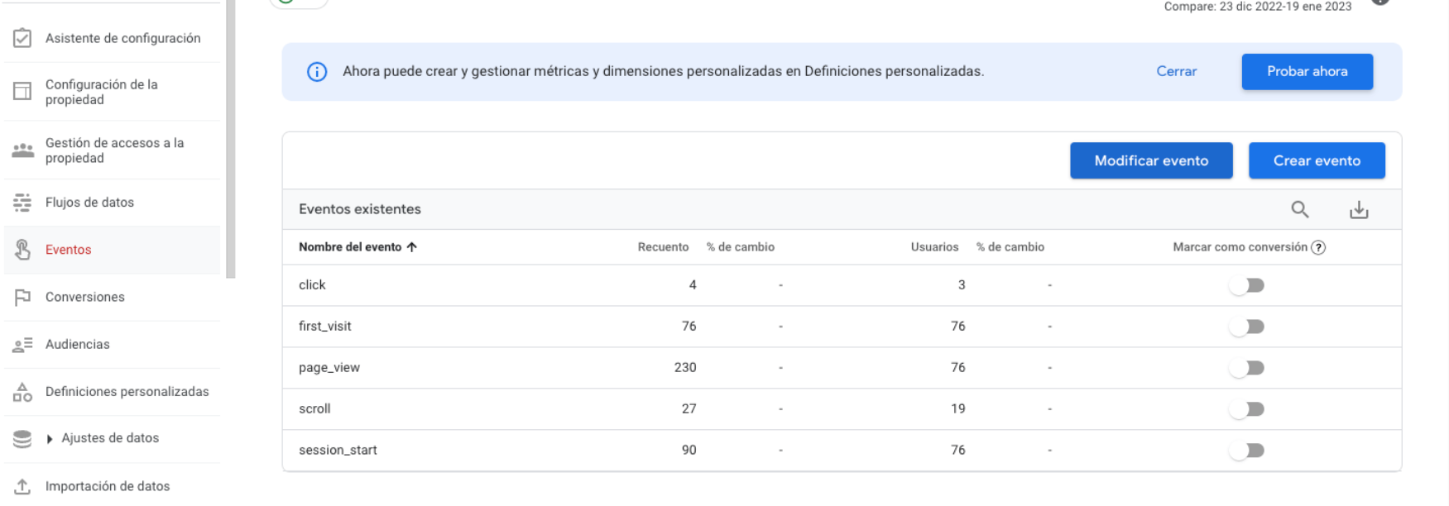Click the Eventos touch hand icon

[22, 249]
